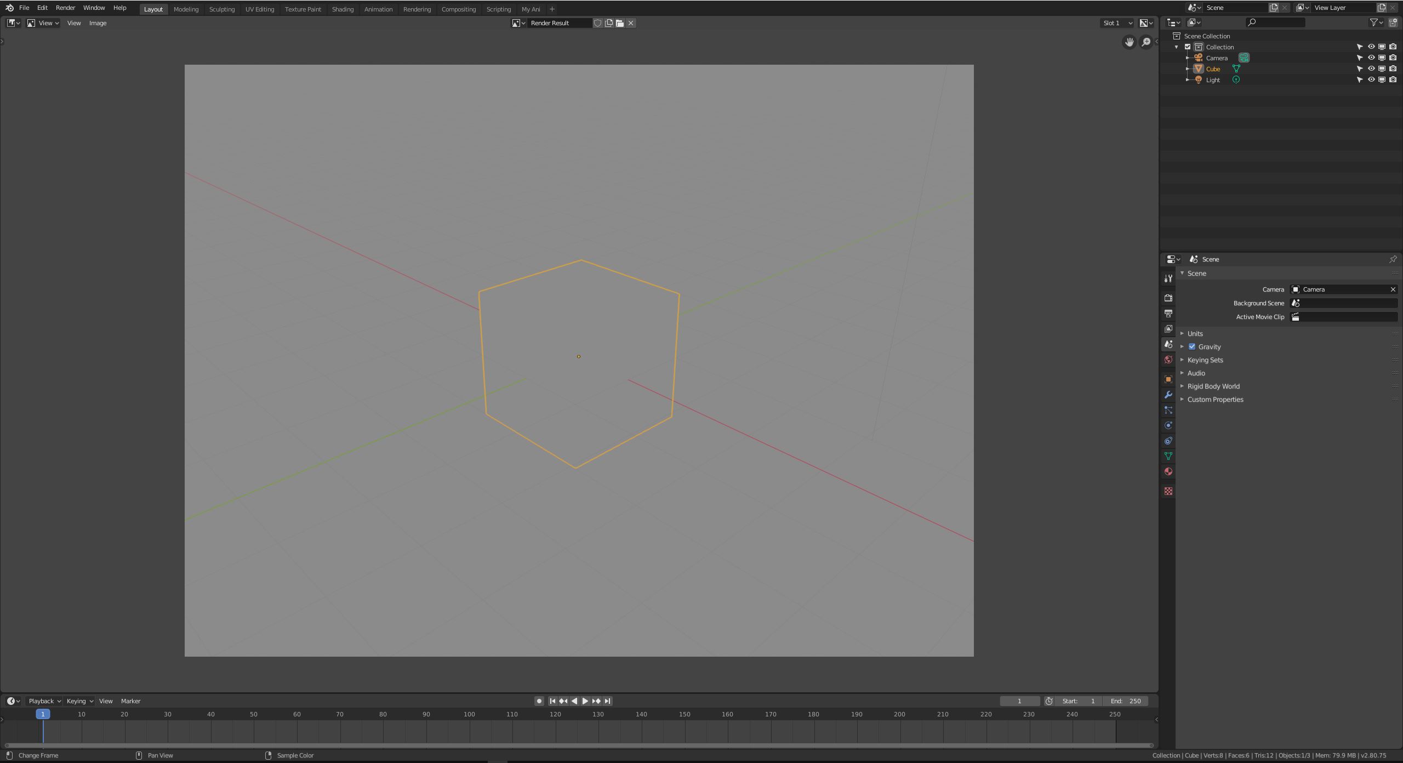
Task: Expand the Rigid Body World section
Action: 1213,386
